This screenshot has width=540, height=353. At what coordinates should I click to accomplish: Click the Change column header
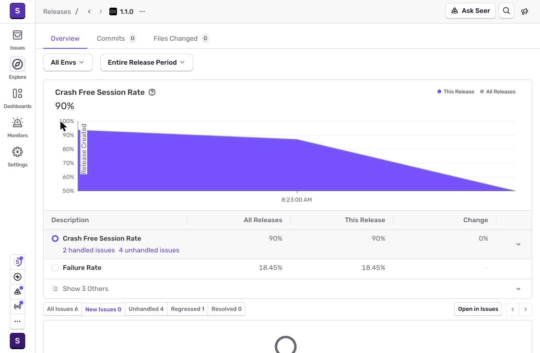pos(476,220)
